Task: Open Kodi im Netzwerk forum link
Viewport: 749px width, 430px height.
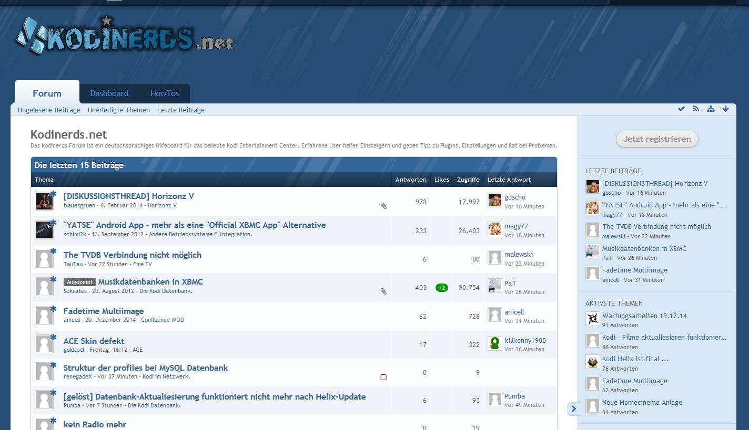Action: pos(166,376)
